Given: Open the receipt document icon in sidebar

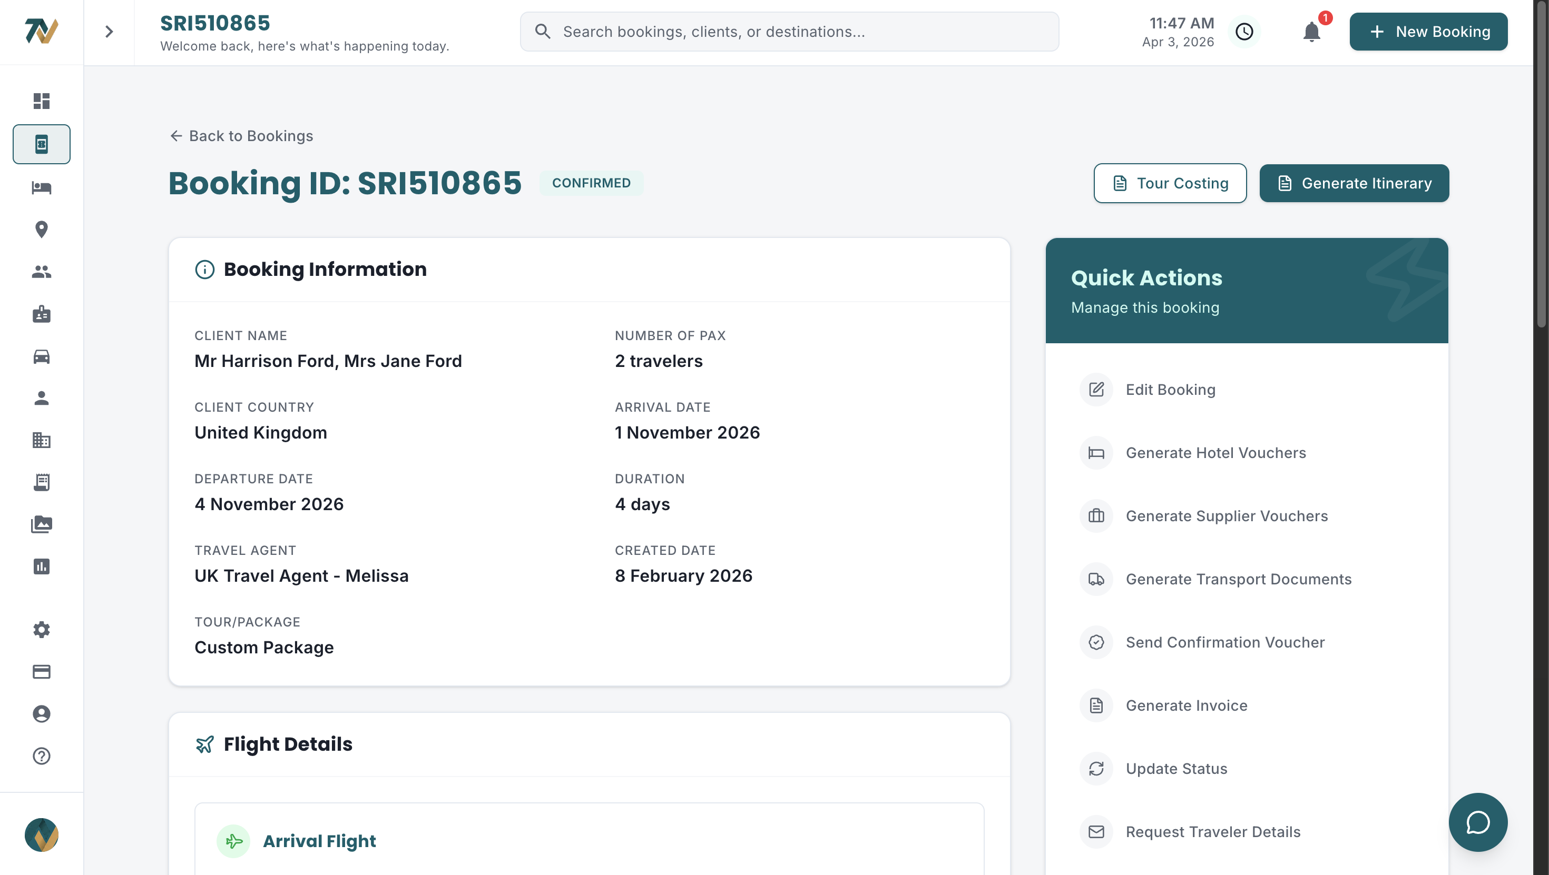Looking at the screenshot, I should (42, 482).
